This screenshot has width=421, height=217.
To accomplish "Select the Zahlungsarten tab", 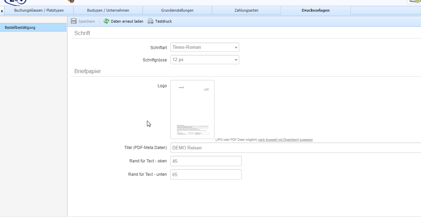I will click(246, 10).
